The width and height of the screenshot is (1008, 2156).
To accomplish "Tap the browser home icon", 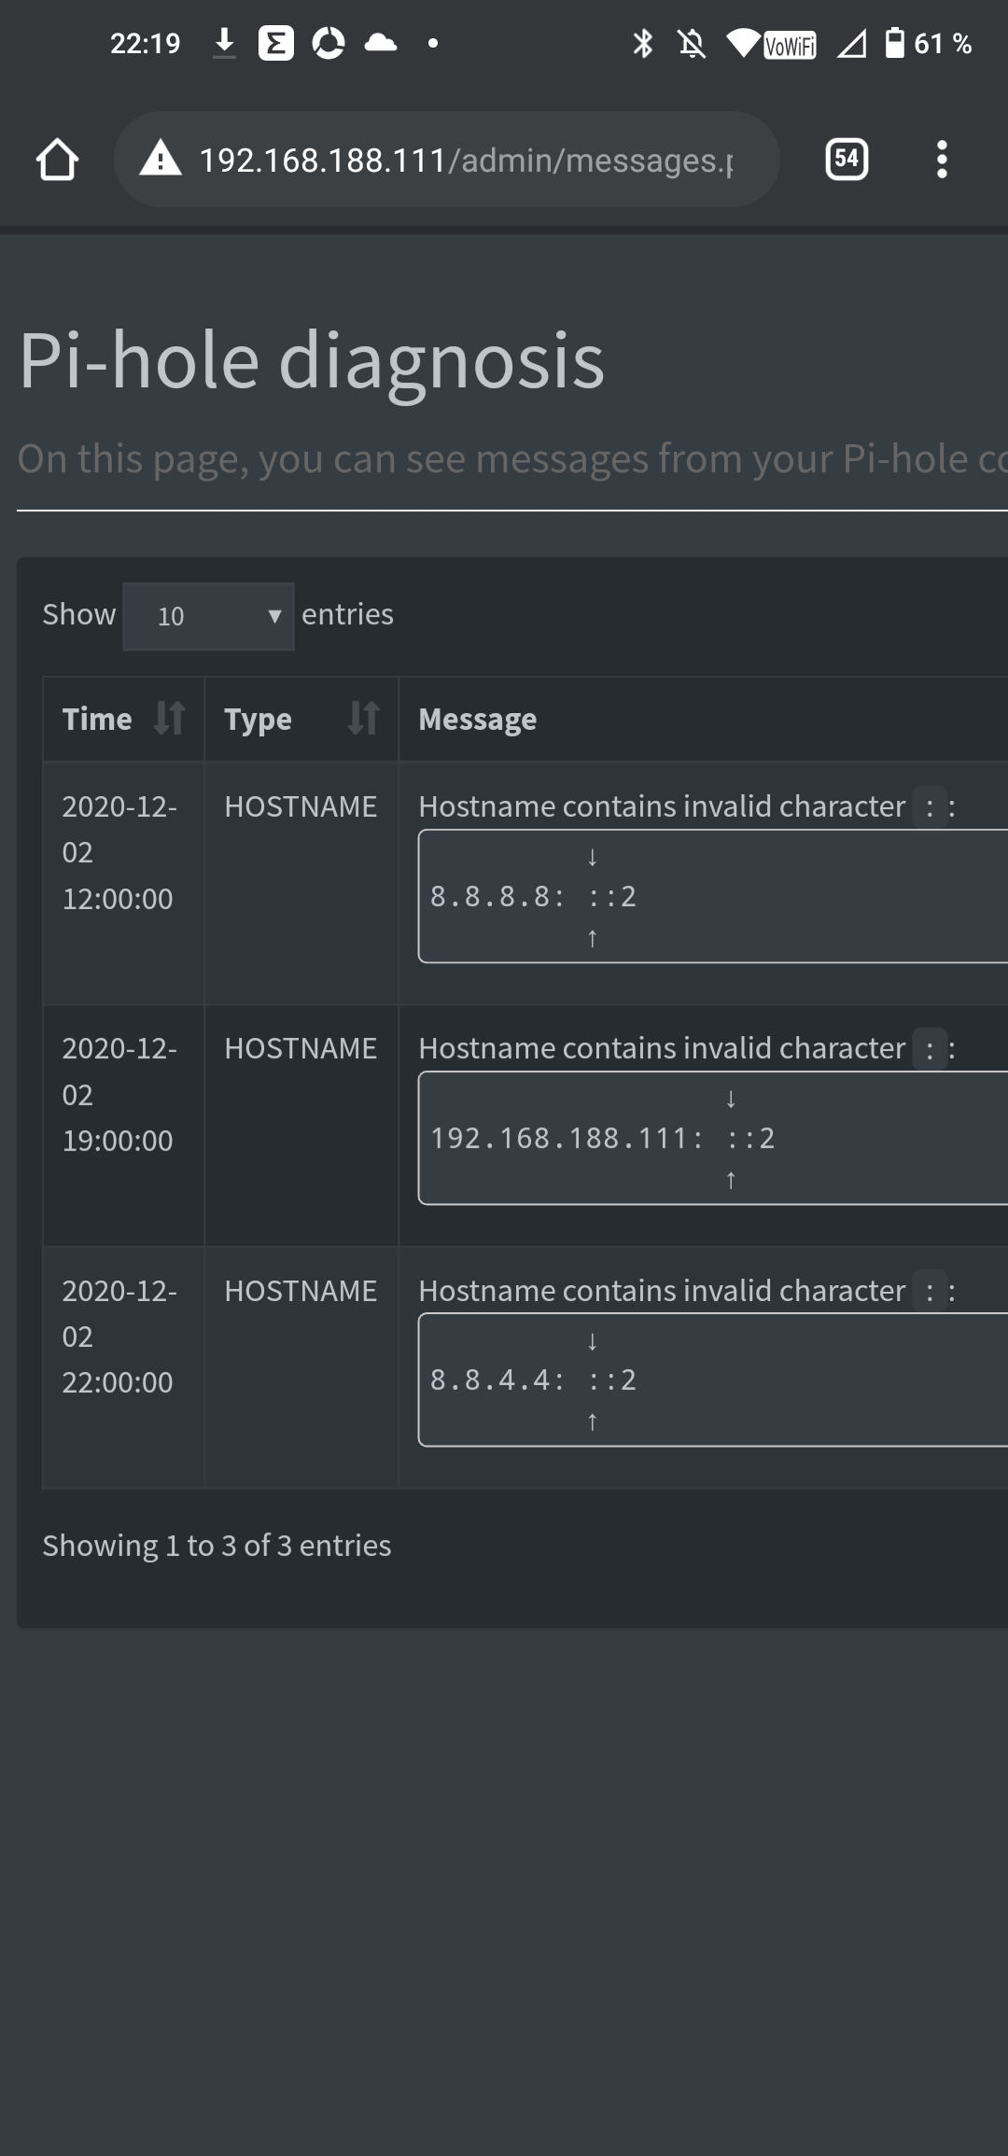I will tap(57, 160).
